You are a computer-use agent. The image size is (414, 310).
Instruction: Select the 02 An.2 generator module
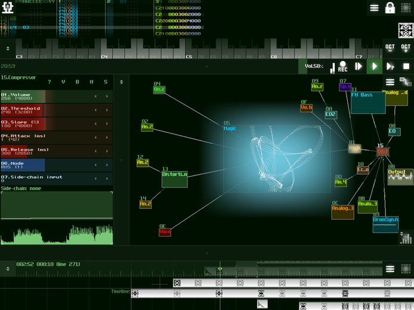[147, 127]
